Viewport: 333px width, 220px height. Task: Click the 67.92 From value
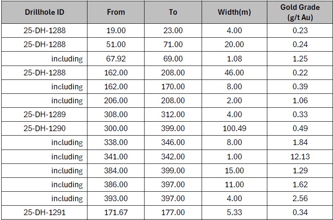(116, 59)
